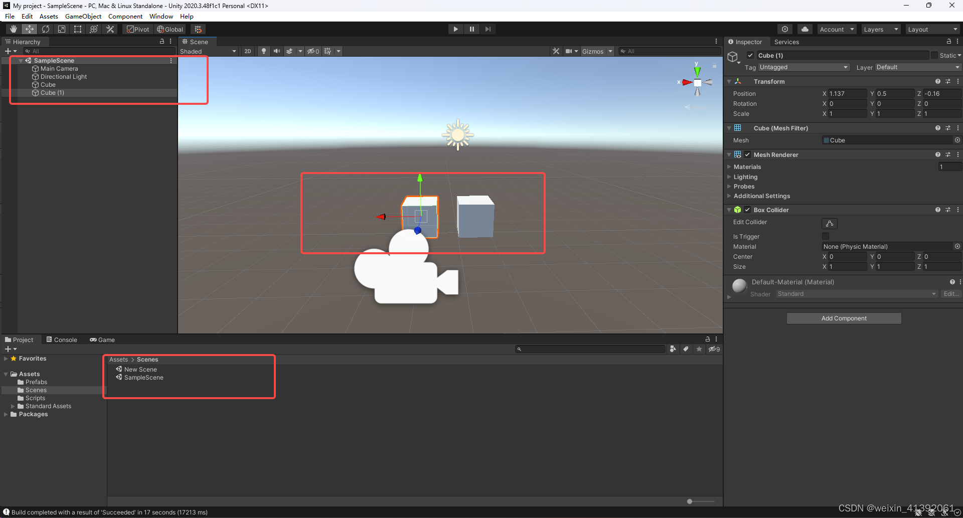Disable the Mesh Renderer component
Viewport: 963px width, 518px height.
pyautogui.click(x=747, y=154)
